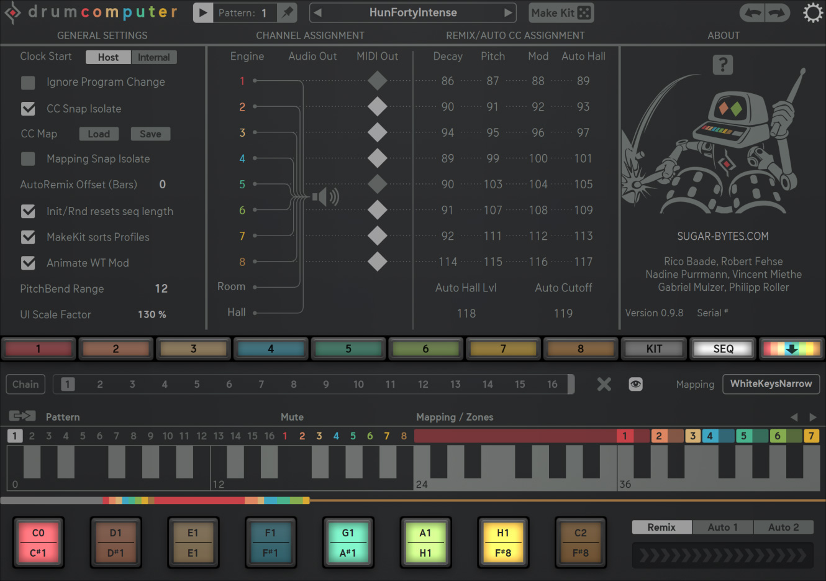This screenshot has height=581, width=826.
Task: Click the question mark help icon
Action: tap(722, 65)
